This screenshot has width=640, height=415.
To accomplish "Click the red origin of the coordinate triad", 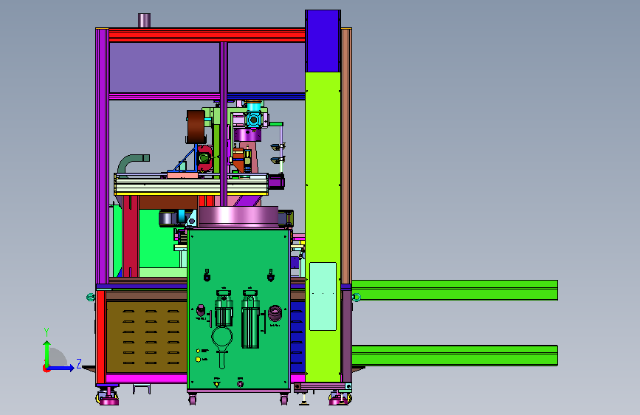I will click(46, 368).
